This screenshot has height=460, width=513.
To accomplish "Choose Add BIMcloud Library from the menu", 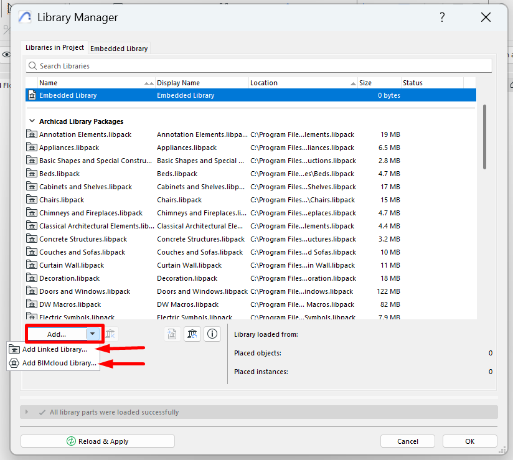I will (53, 362).
